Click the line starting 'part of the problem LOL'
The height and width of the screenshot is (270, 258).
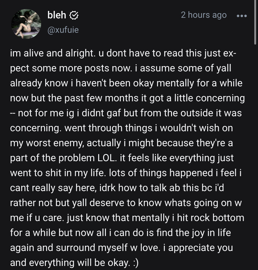tap(122, 158)
